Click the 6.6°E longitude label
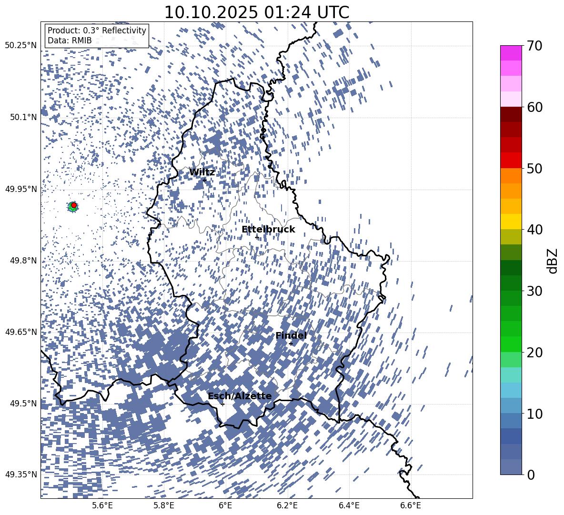Viewport: 564px width, 515px height. point(411,505)
